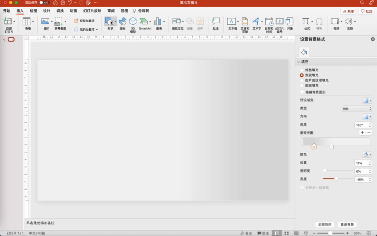
Task: Open the Animations (动画) tab
Action: point(73,11)
